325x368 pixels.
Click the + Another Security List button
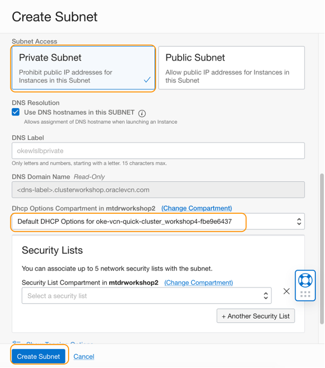[x=255, y=316]
